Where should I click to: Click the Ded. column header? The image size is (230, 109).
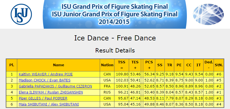pos(209,65)
